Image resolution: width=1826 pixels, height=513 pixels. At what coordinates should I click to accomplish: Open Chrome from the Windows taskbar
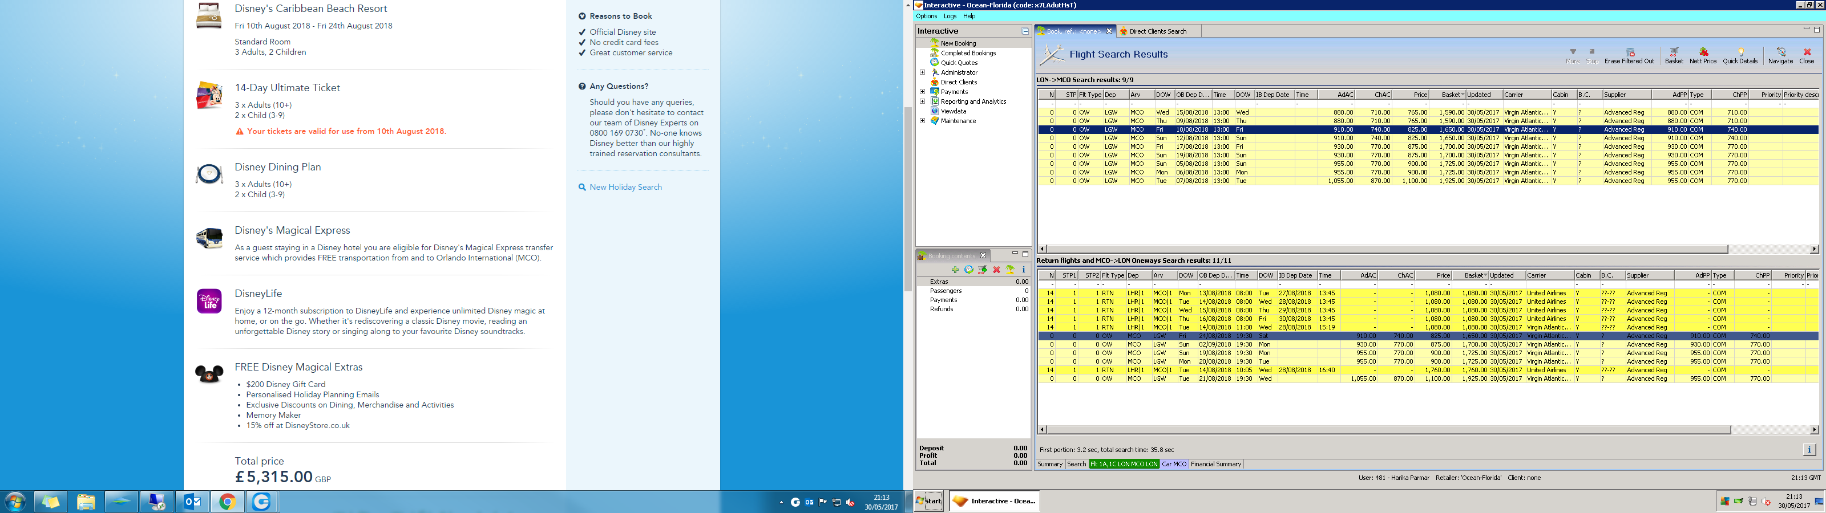point(227,502)
